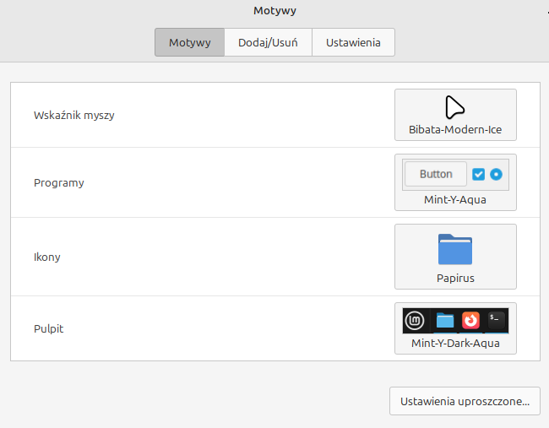Screen dimensions: 549x428
Task: Switch to the Dodaj/Usuń tab
Action: click(x=268, y=42)
